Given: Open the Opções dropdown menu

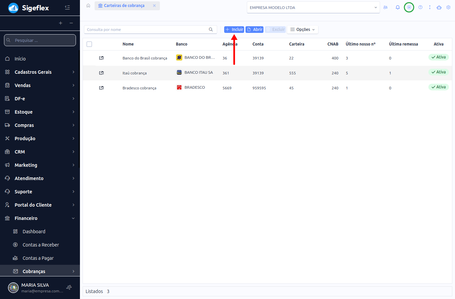Looking at the screenshot, I should point(302,30).
